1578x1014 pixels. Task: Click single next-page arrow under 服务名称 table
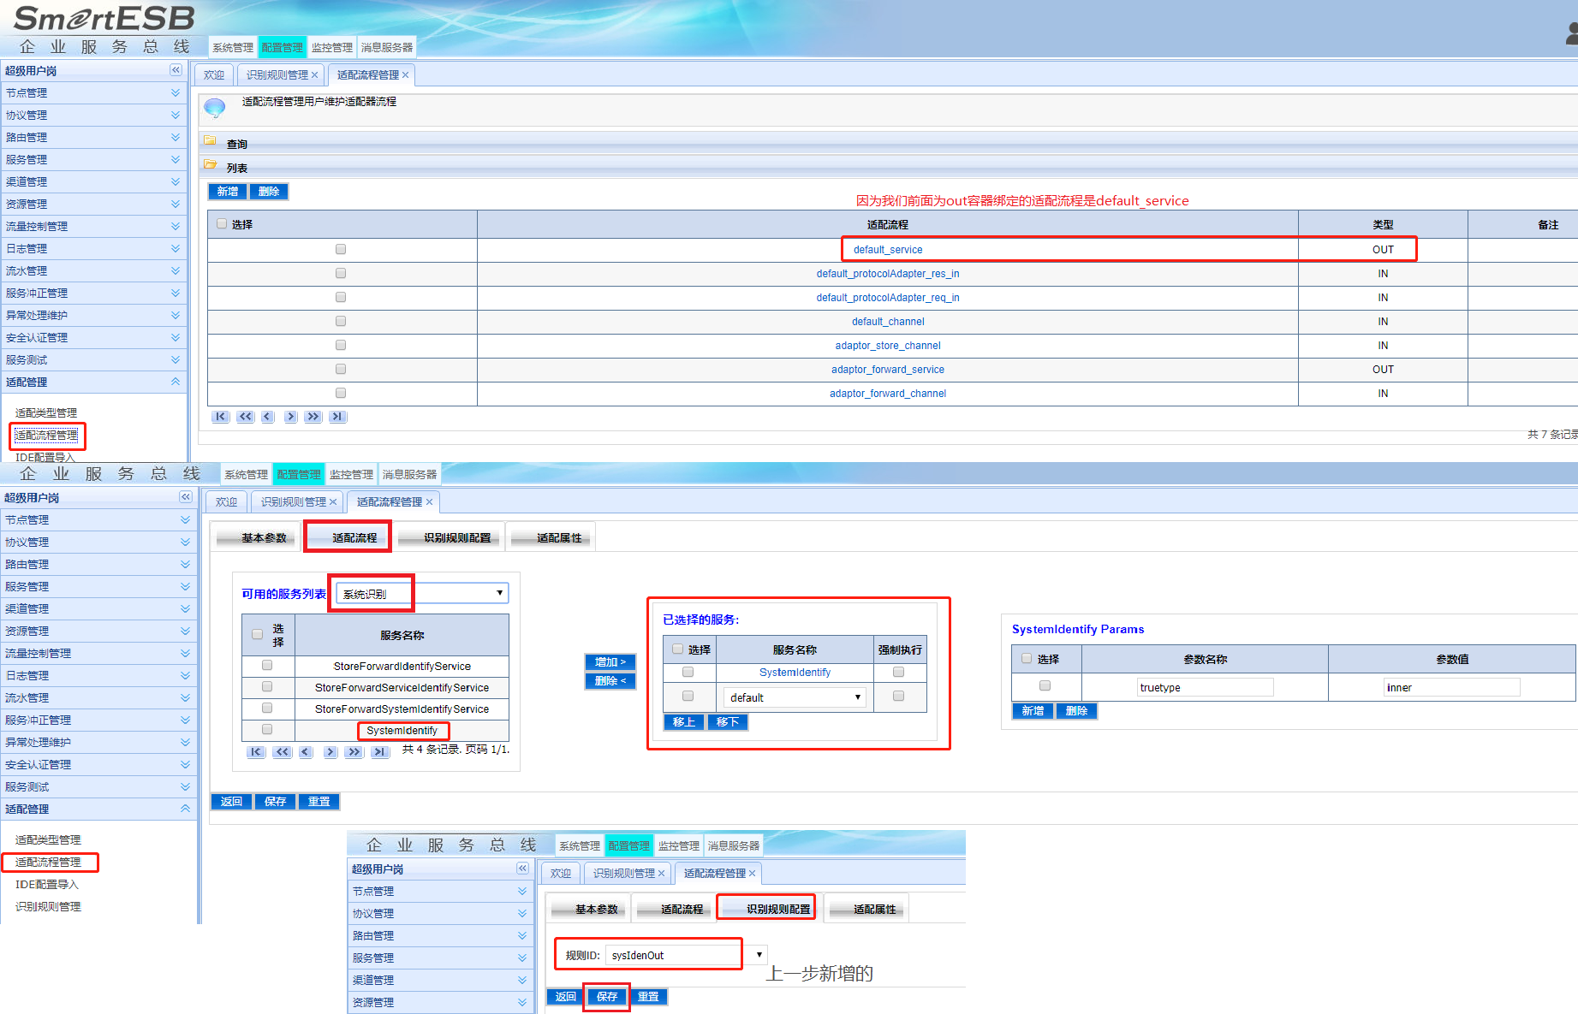(330, 752)
